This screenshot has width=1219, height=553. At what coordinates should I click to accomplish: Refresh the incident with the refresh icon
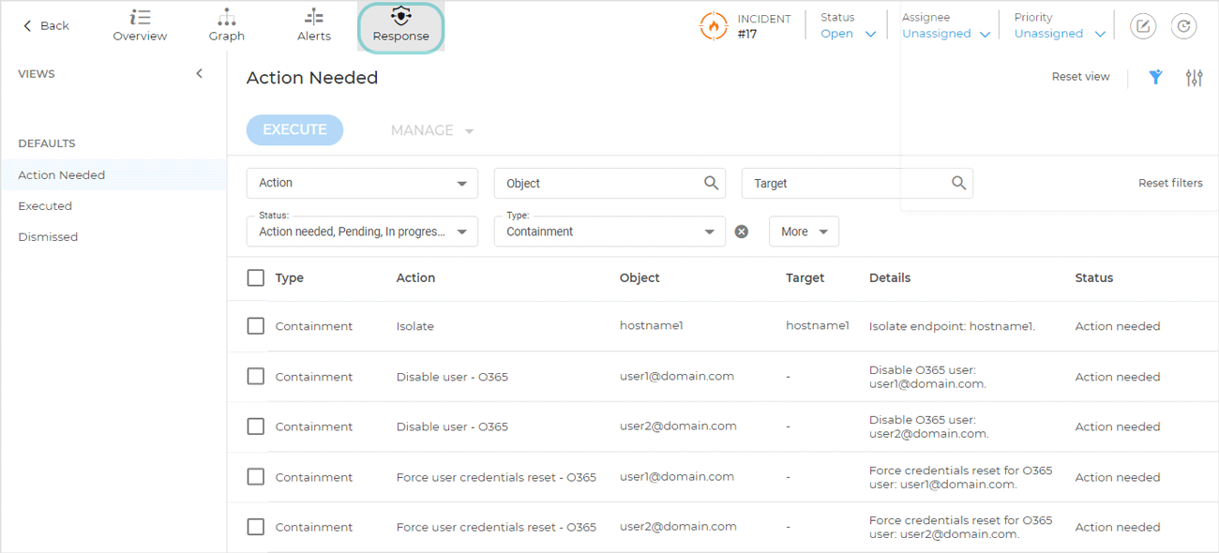point(1183,26)
